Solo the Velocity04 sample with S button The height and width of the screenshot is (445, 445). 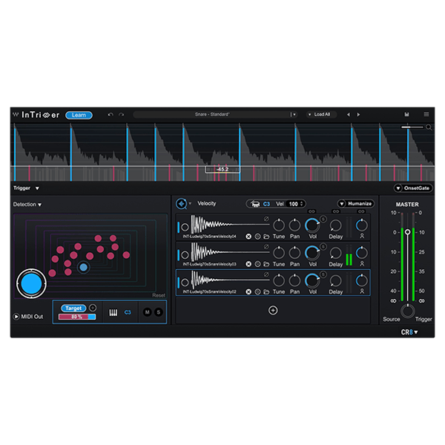pos(323,219)
